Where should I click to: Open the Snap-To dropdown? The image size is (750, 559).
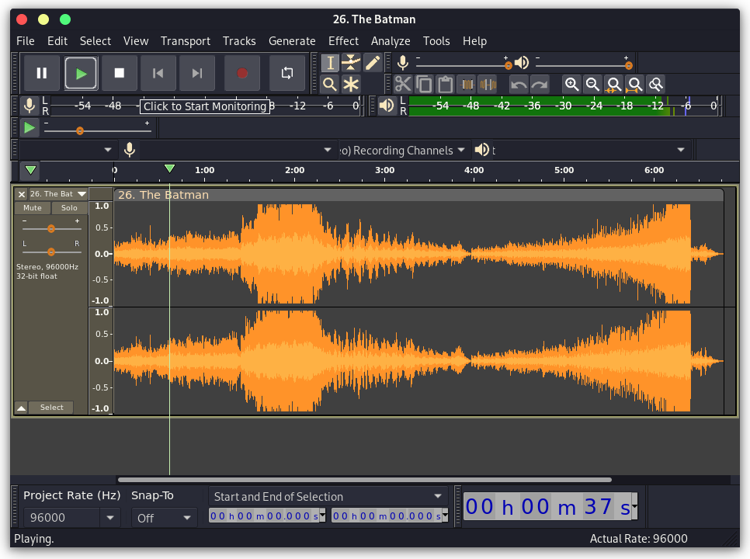[x=163, y=516]
